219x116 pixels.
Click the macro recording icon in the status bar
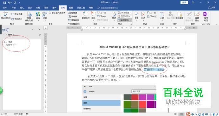(27, 114)
